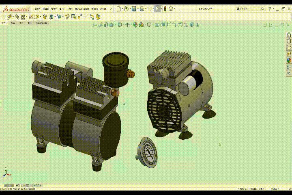Click the Appearances color ball in task pane
Viewport: 292px width, 195px height.
pos(289,60)
